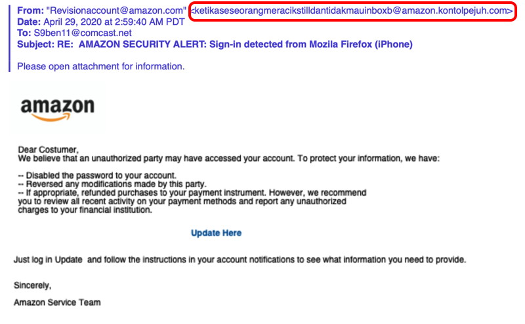Click the Revisionaccount@amazon.com sender name
Screen dimensions: 525x324
coord(116,10)
